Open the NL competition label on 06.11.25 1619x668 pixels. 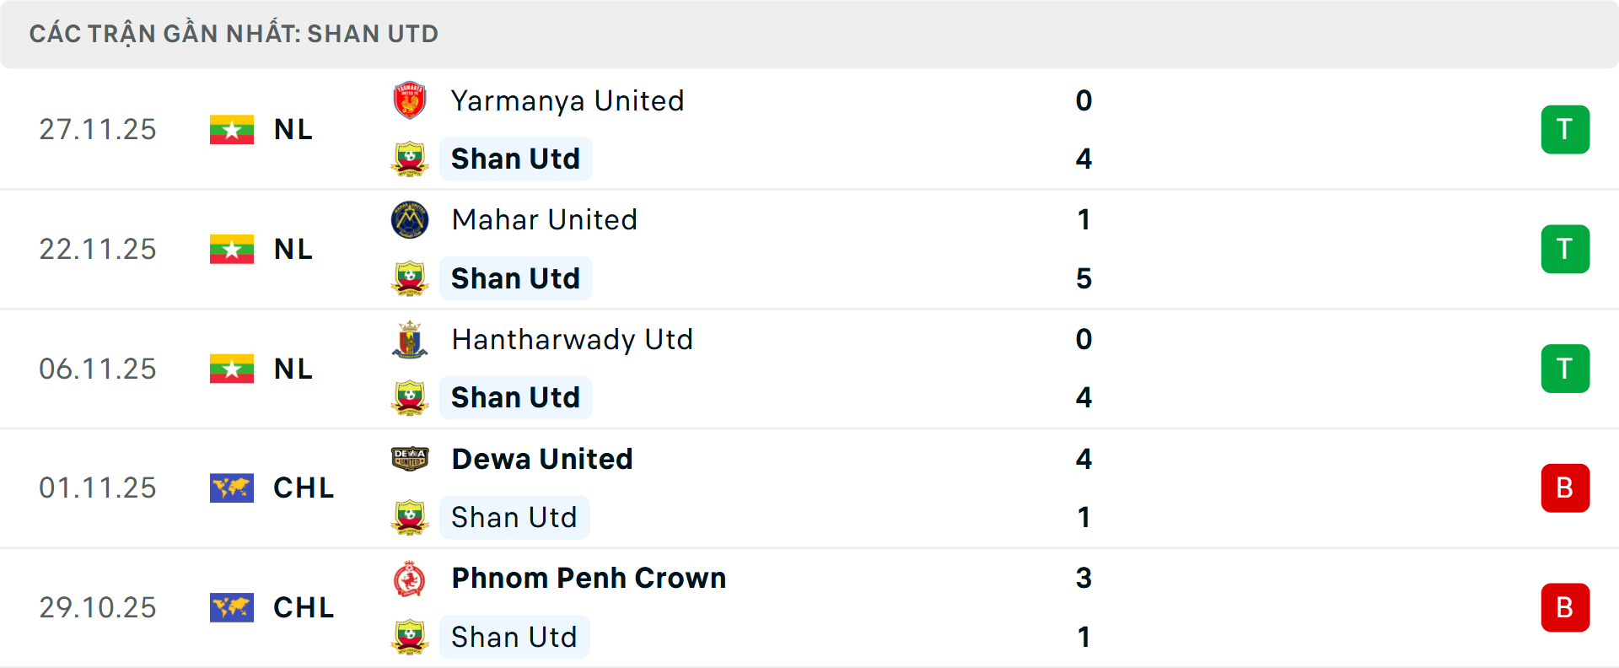(x=292, y=369)
